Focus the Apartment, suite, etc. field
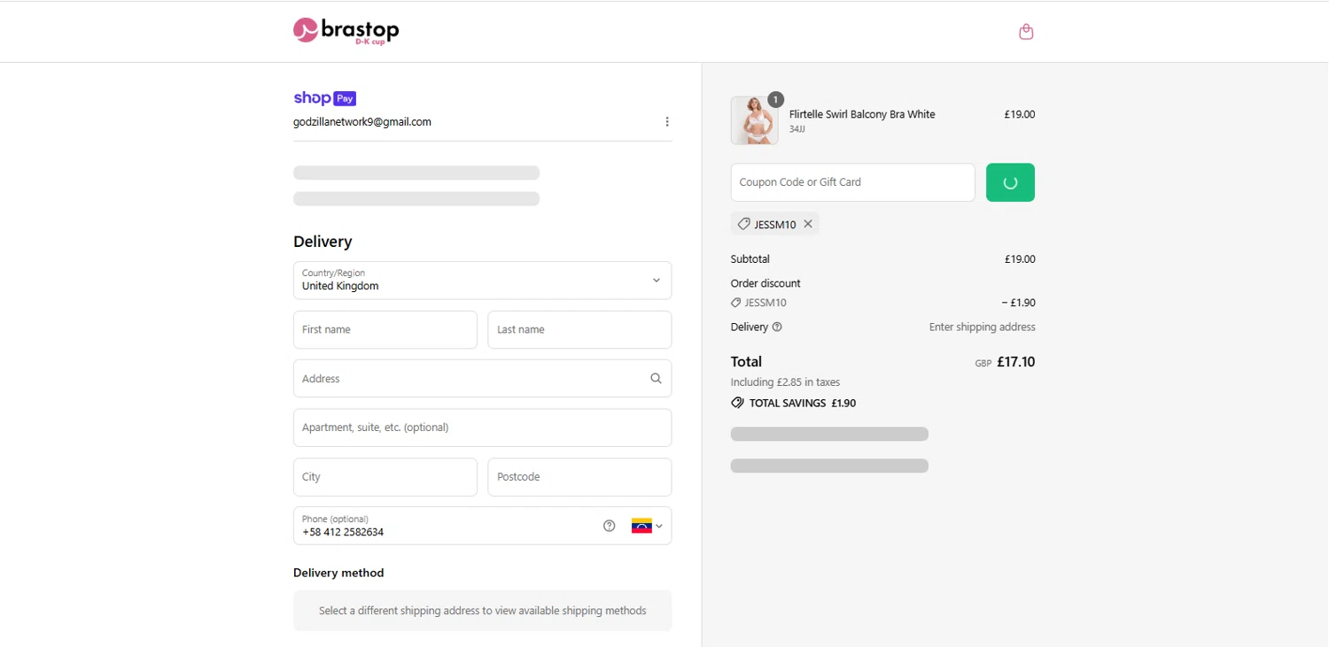1329x647 pixels. pos(482,427)
